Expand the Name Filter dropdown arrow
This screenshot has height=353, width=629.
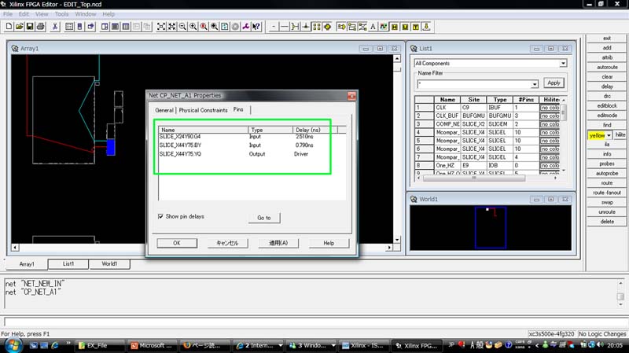pos(535,84)
